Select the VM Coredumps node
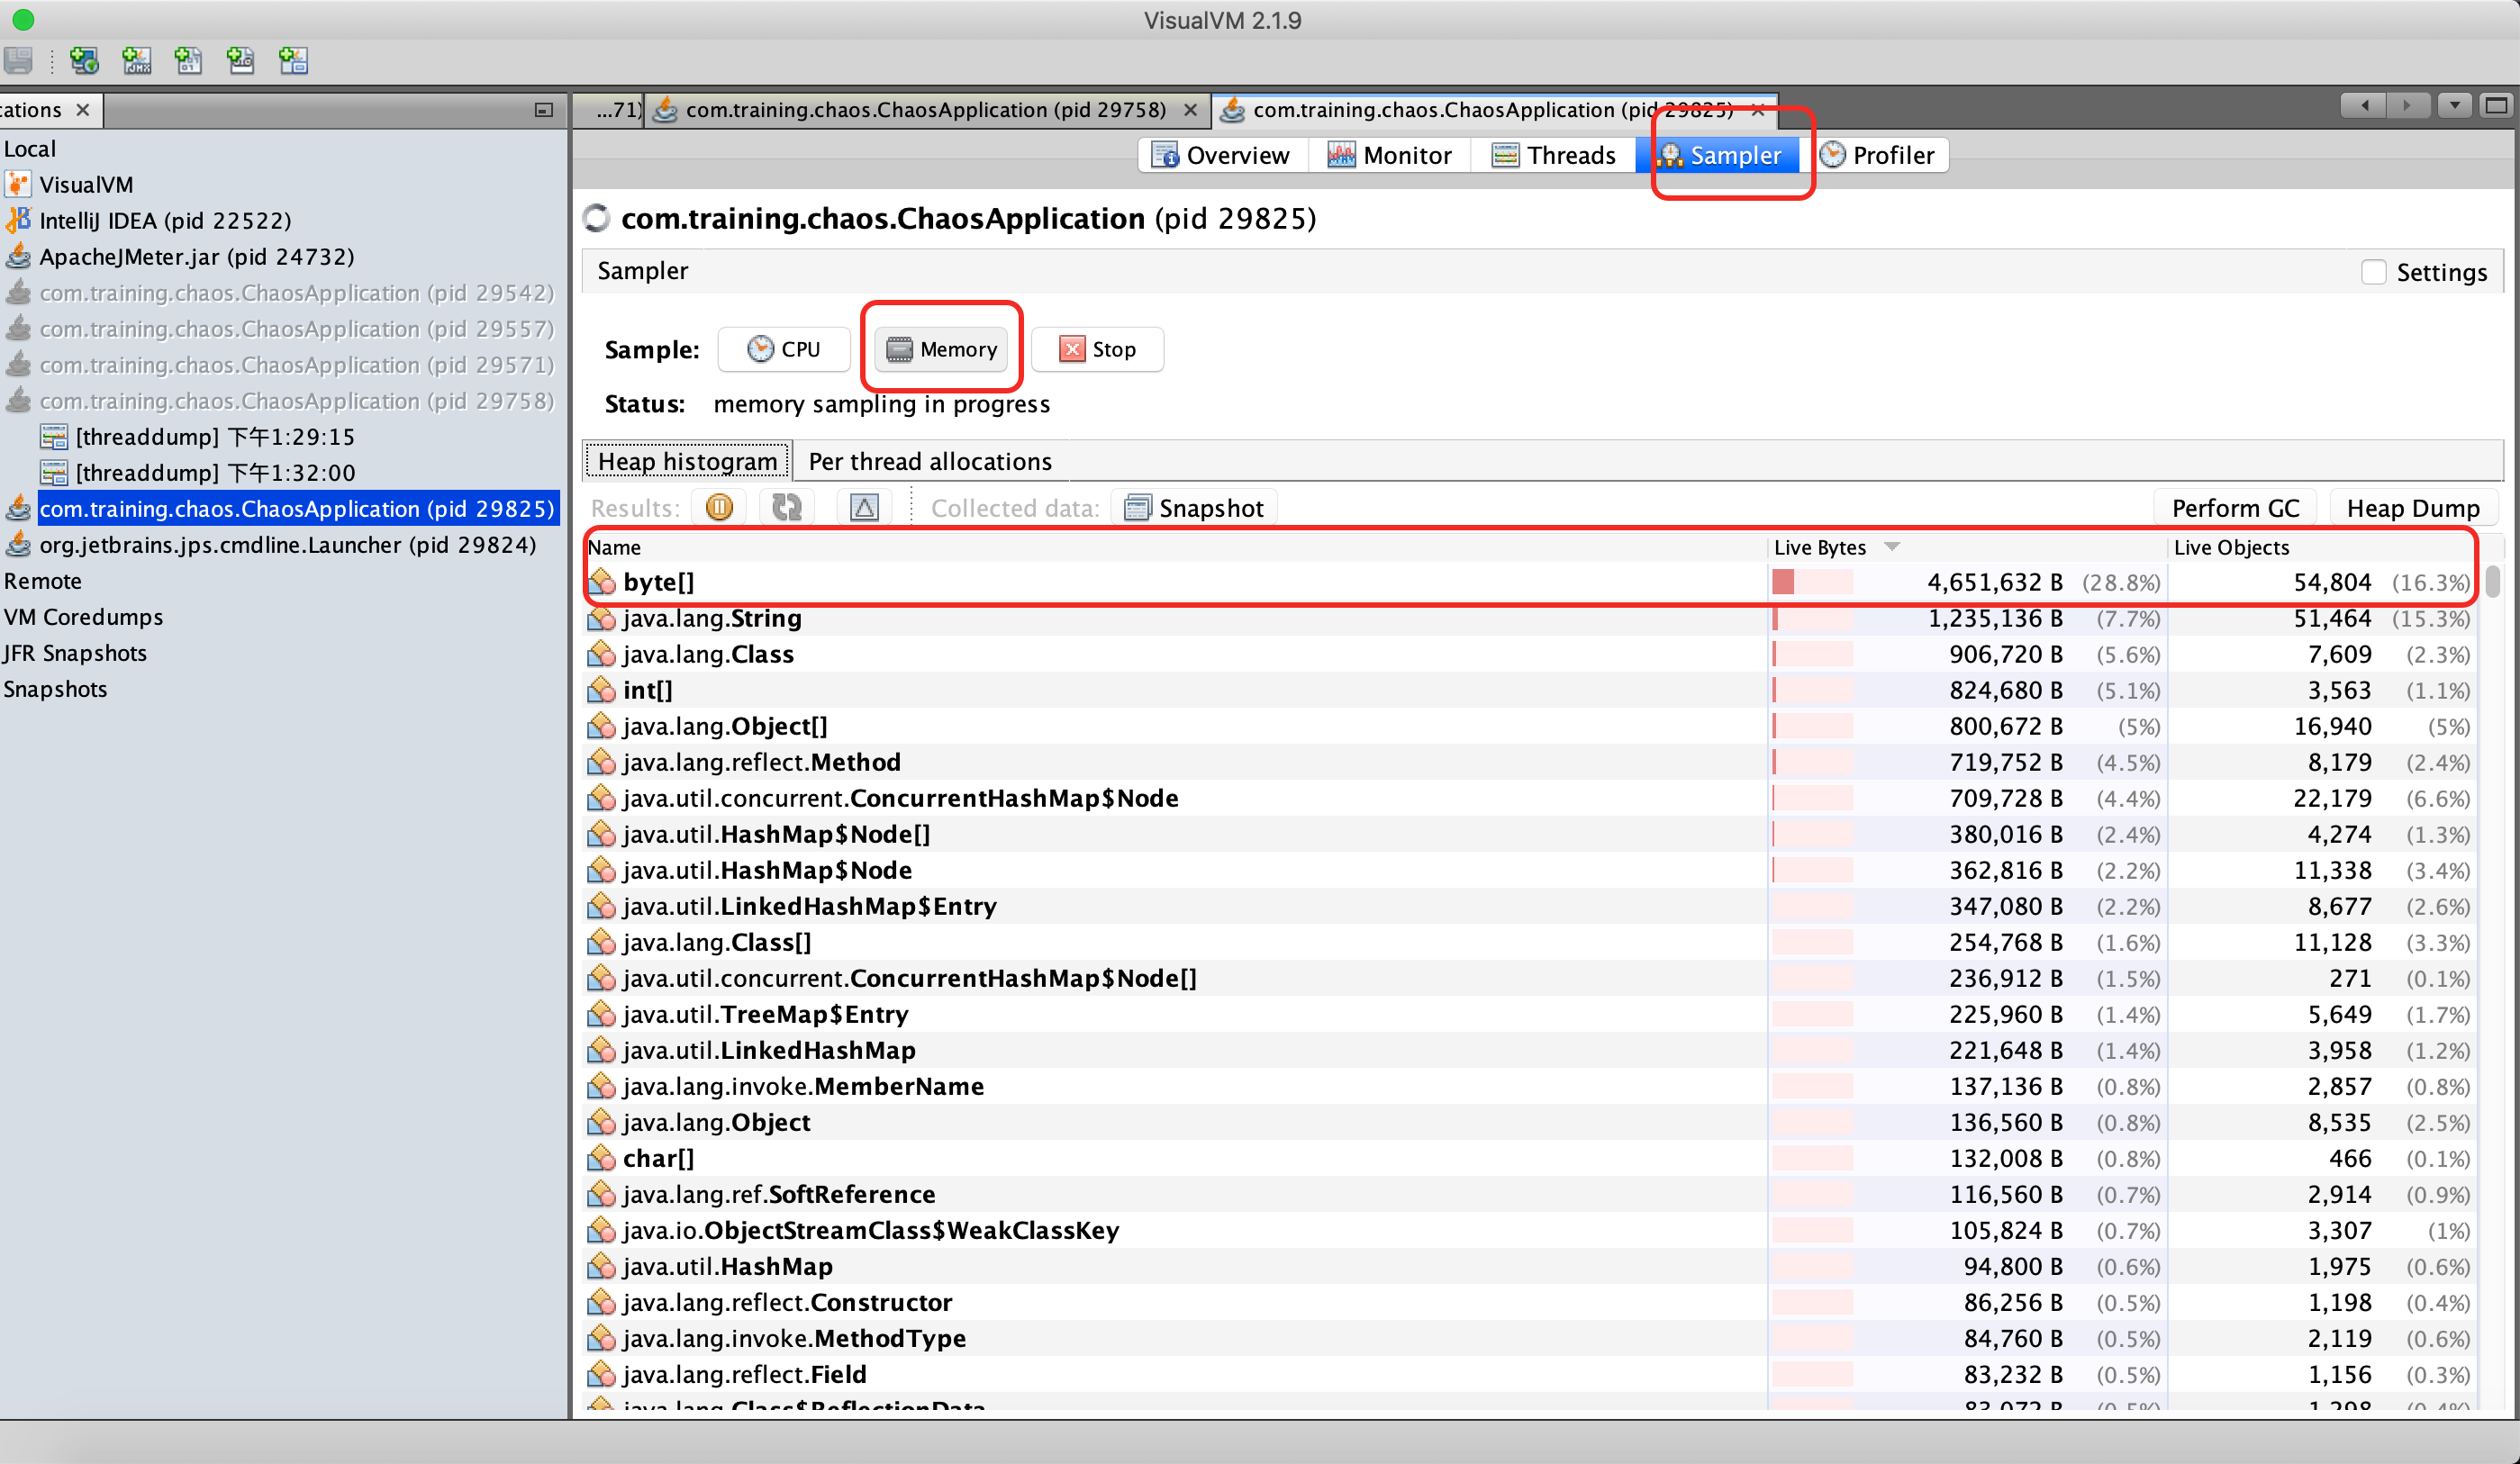 [83, 617]
